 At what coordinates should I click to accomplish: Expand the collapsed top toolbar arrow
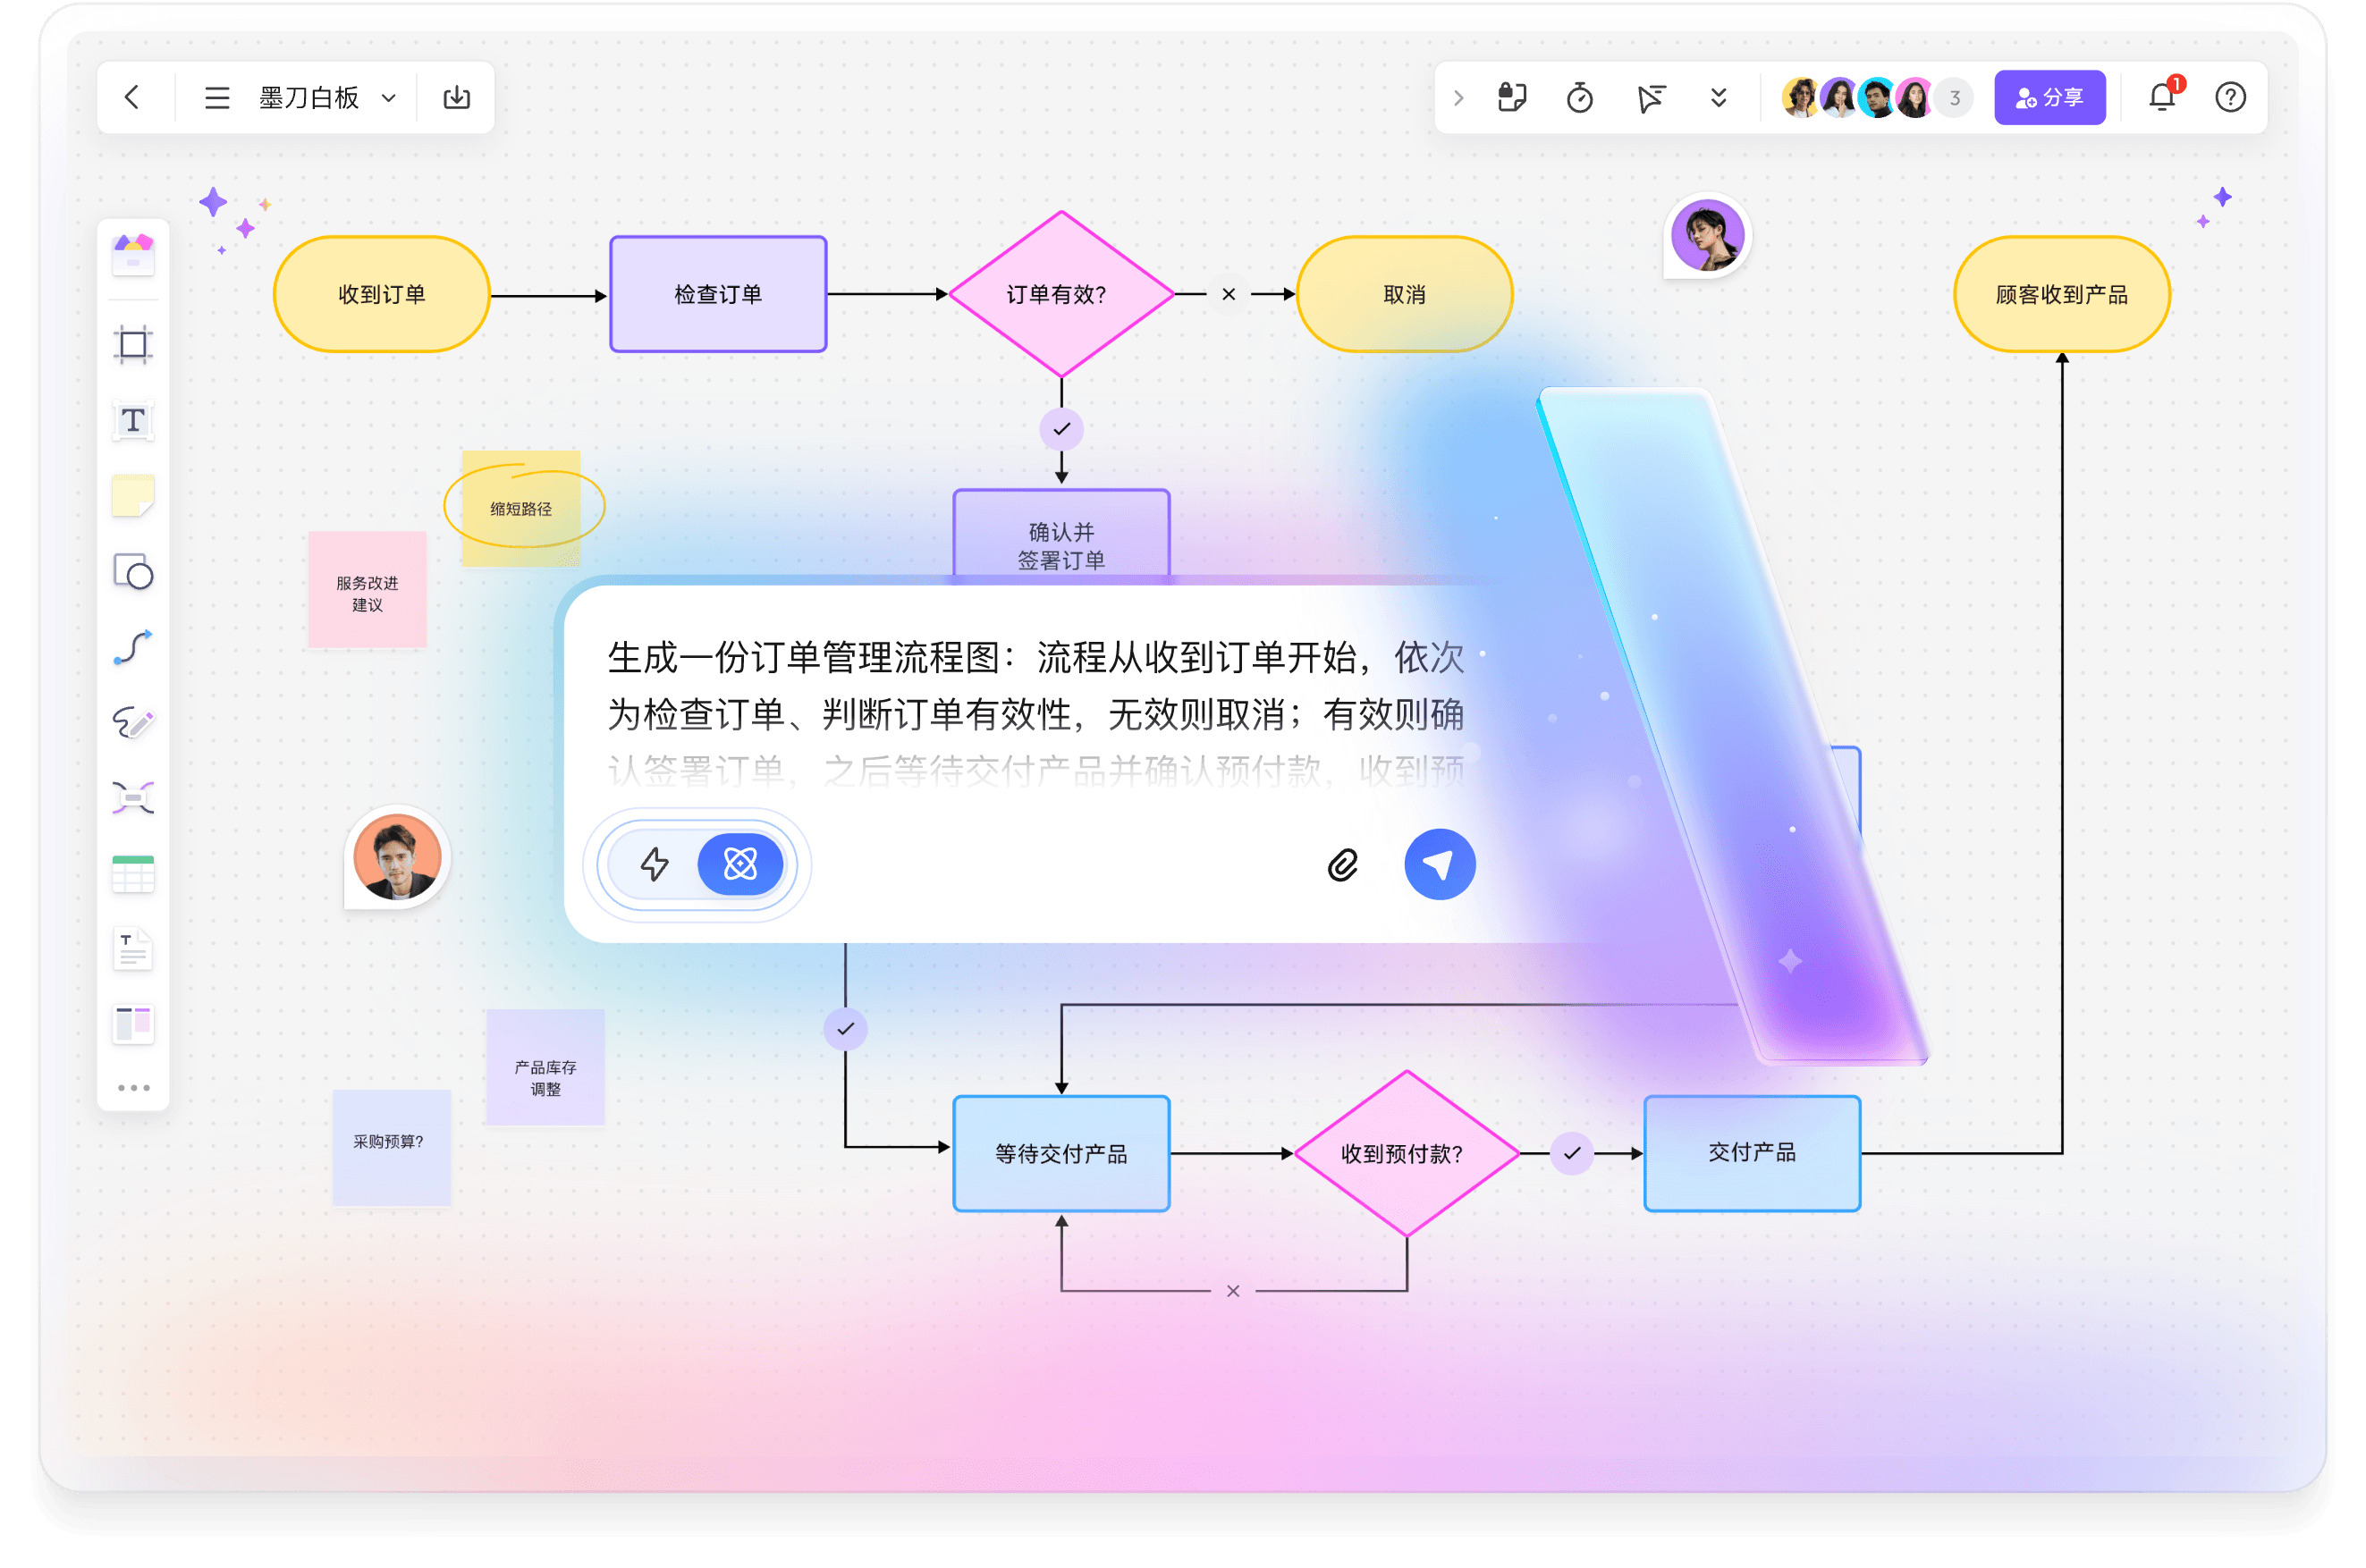click(x=1459, y=97)
